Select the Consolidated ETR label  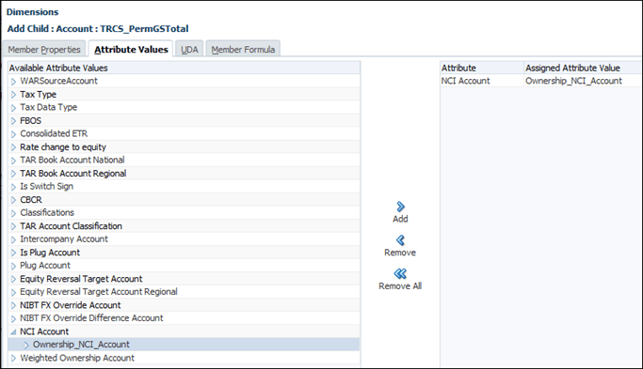pos(54,133)
